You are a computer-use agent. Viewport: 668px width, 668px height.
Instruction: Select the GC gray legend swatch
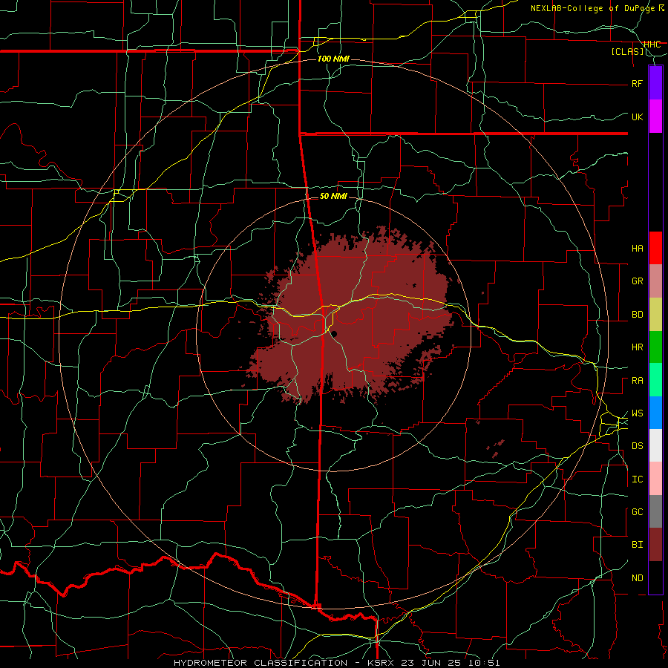click(655, 511)
